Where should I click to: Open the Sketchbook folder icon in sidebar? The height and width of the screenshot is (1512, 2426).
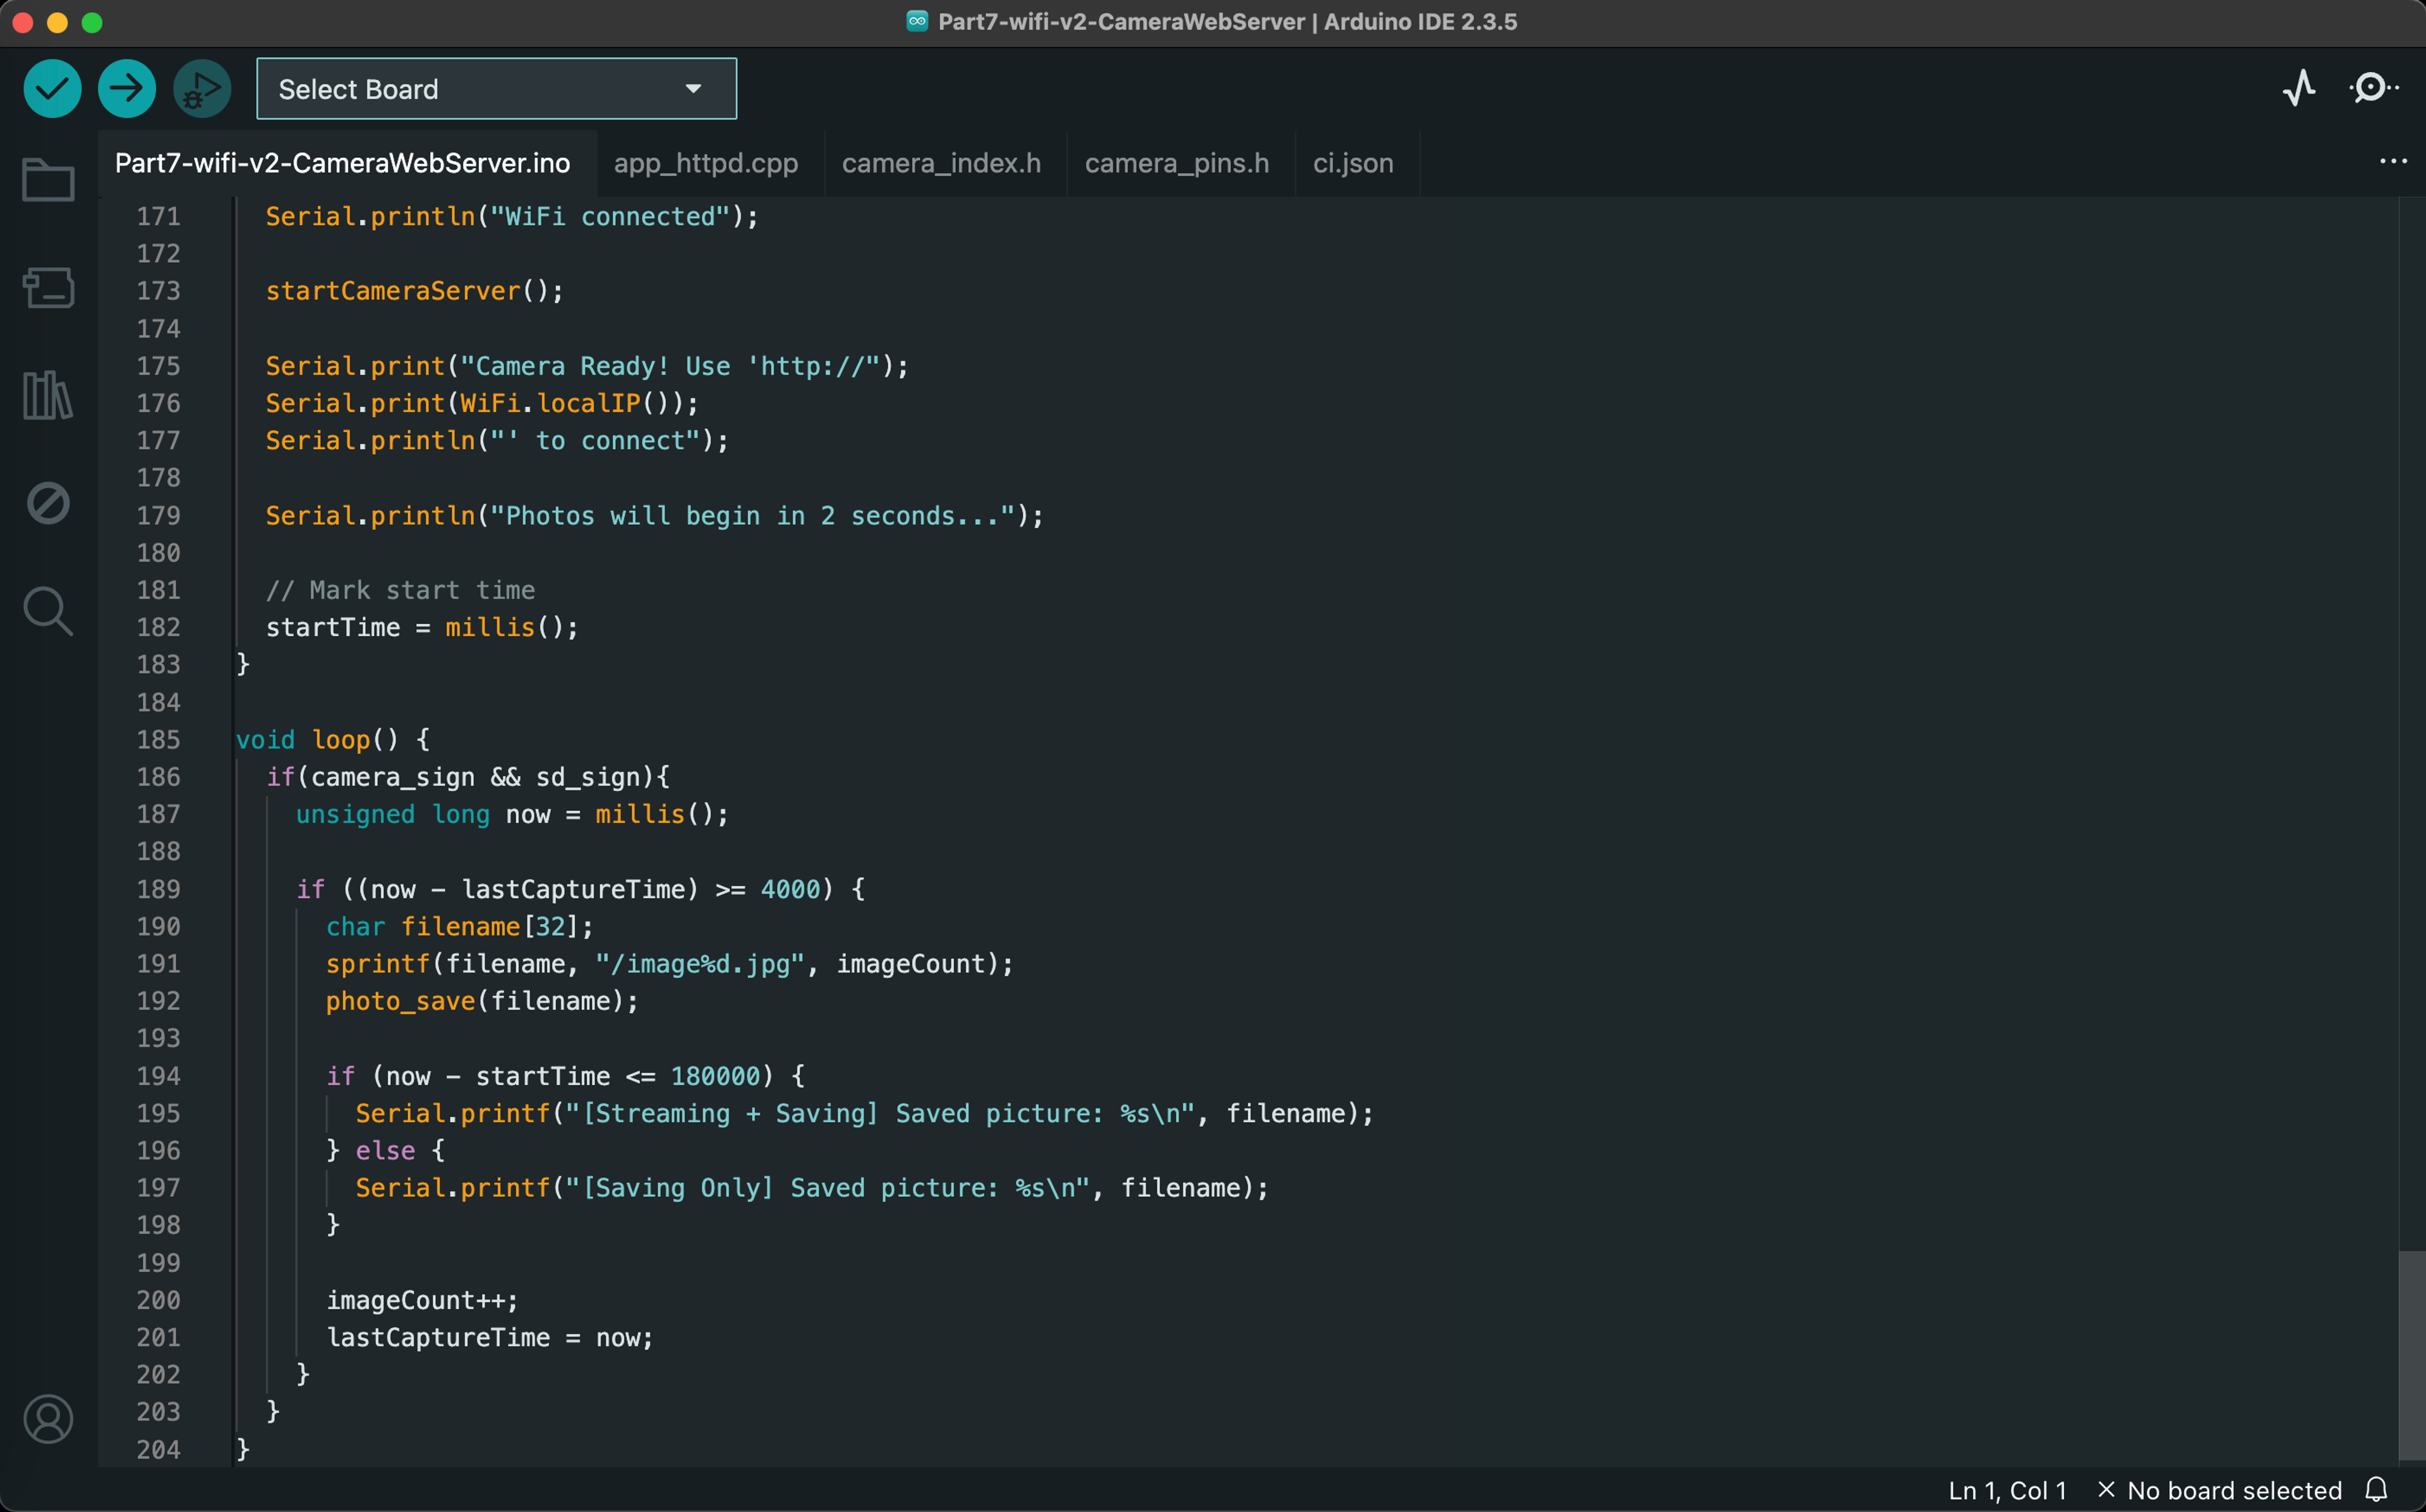[48, 181]
